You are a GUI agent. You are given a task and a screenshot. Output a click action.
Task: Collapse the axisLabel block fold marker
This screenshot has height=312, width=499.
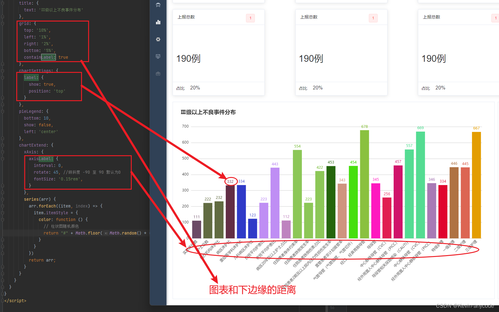[x=2, y=159]
